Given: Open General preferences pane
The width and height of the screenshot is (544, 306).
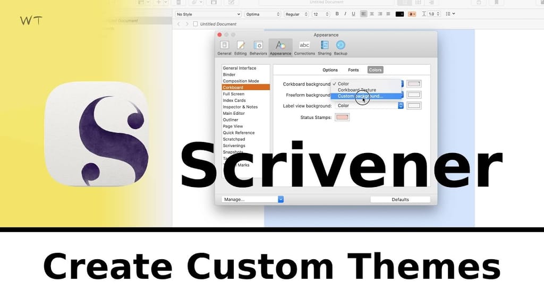Looking at the screenshot, I should (225, 48).
